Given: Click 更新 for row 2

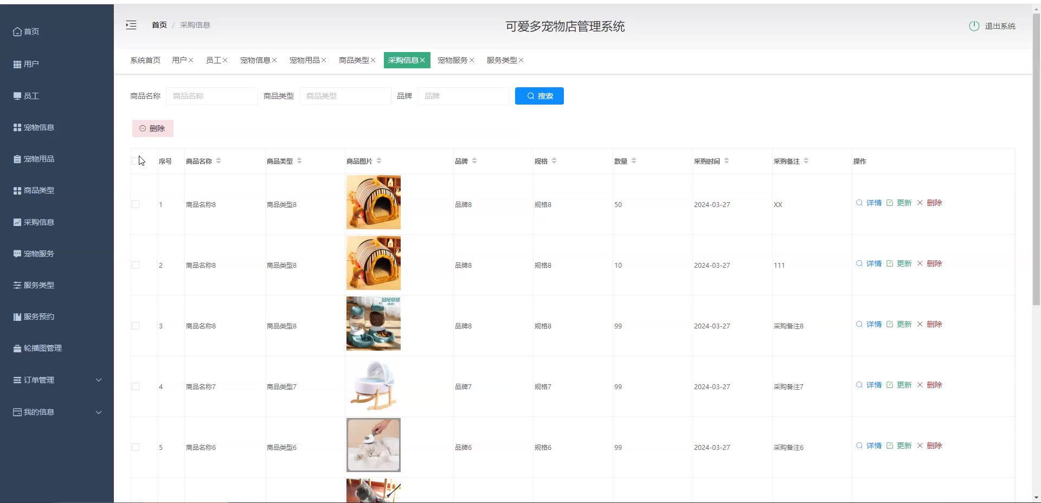Looking at the screenshot, I should [899, 263].
